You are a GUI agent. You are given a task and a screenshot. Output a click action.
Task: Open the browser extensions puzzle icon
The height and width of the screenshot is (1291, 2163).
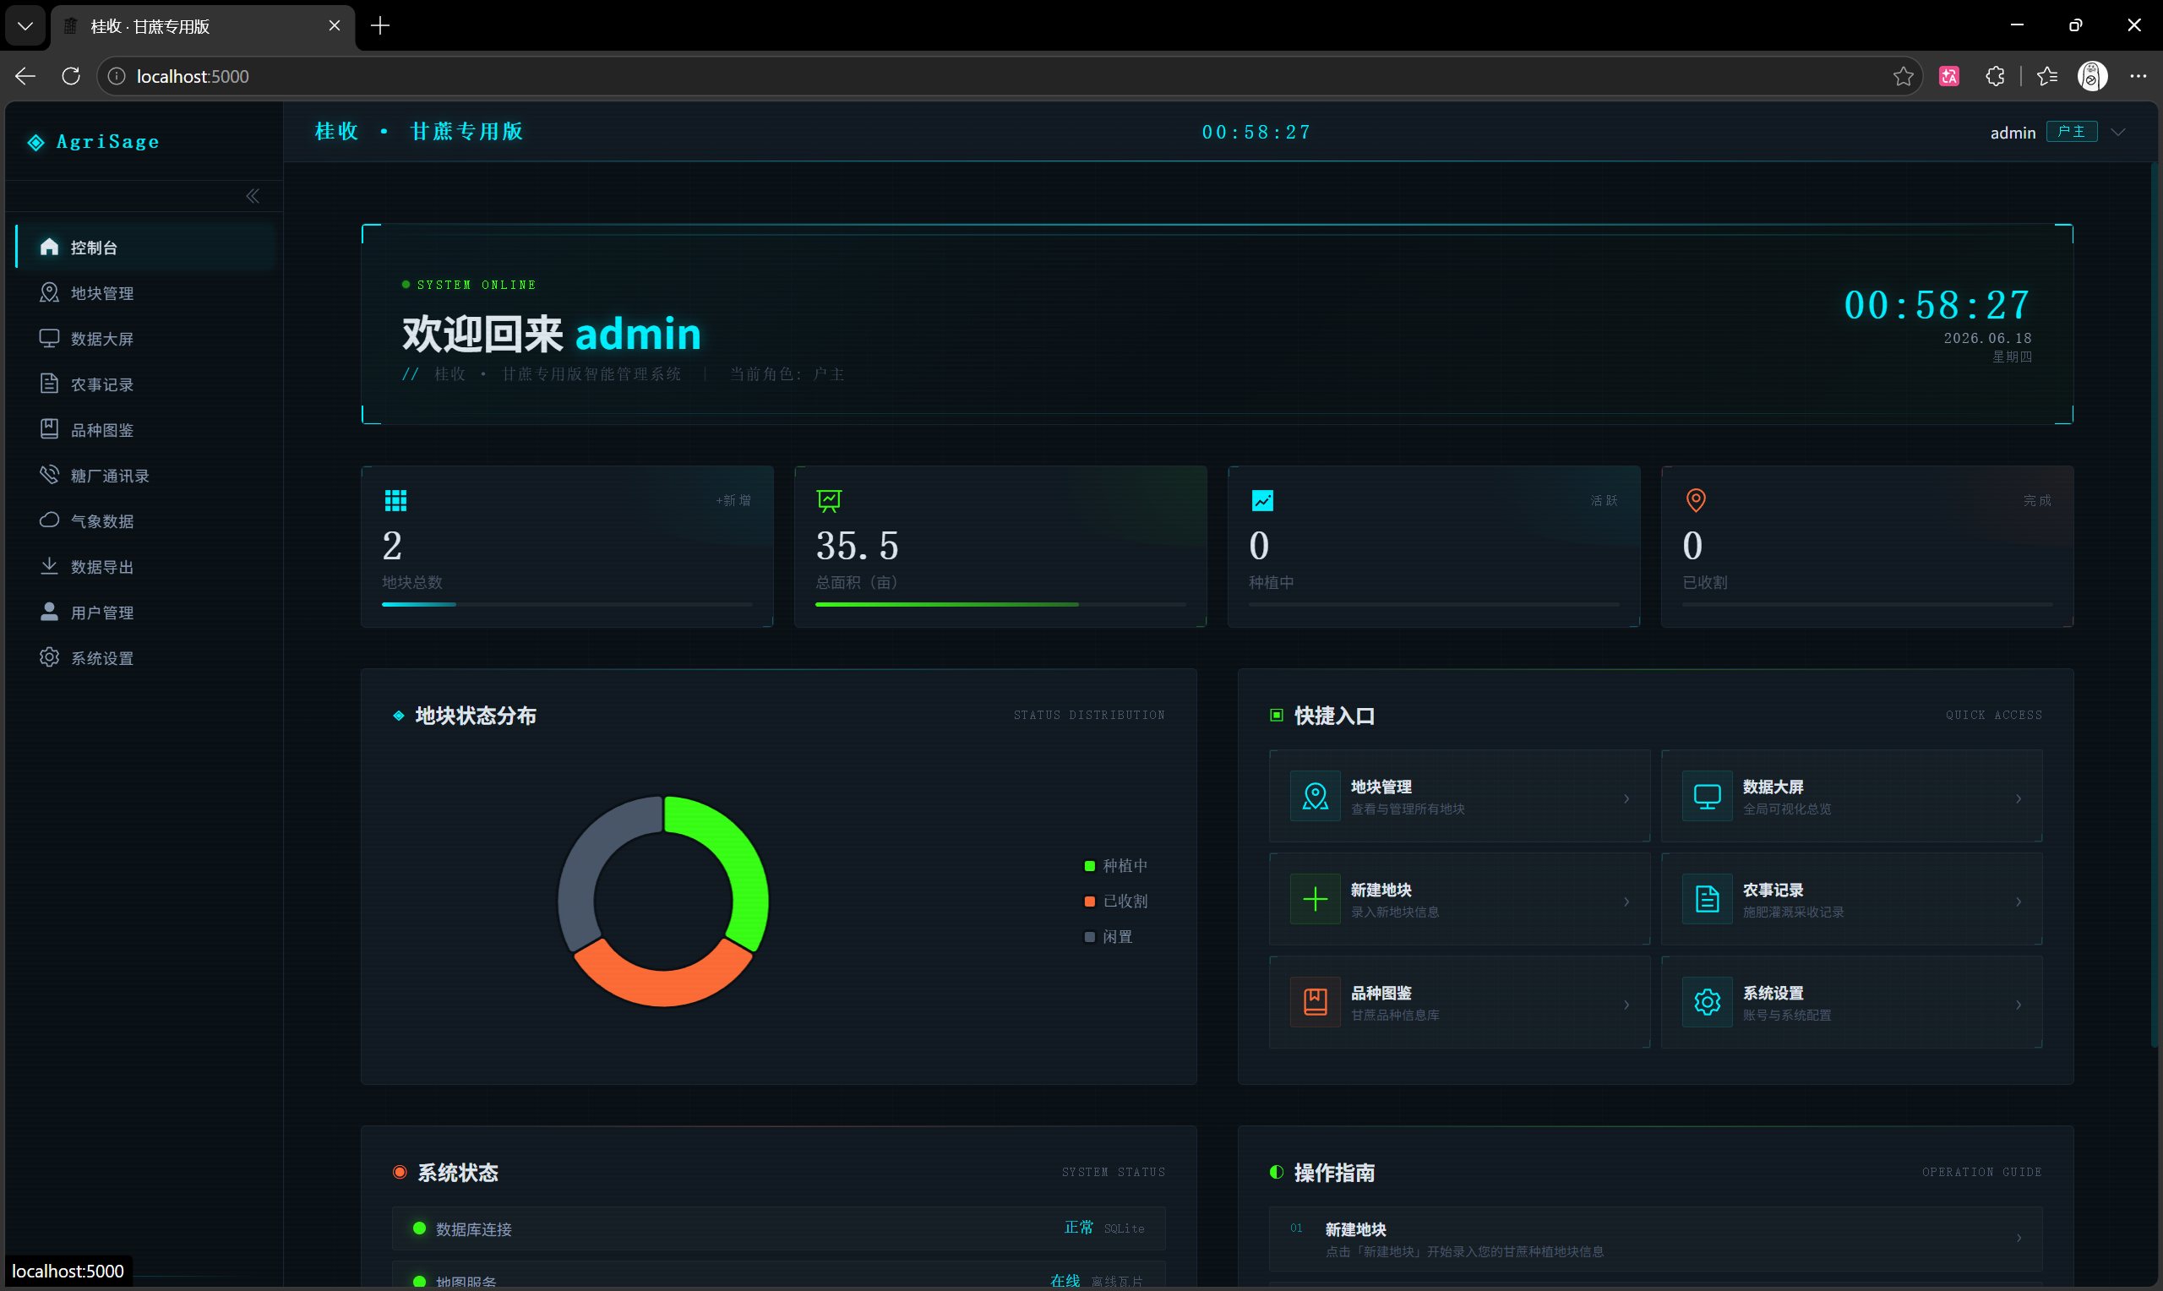pyautogui.click(x=1995, y=77)
